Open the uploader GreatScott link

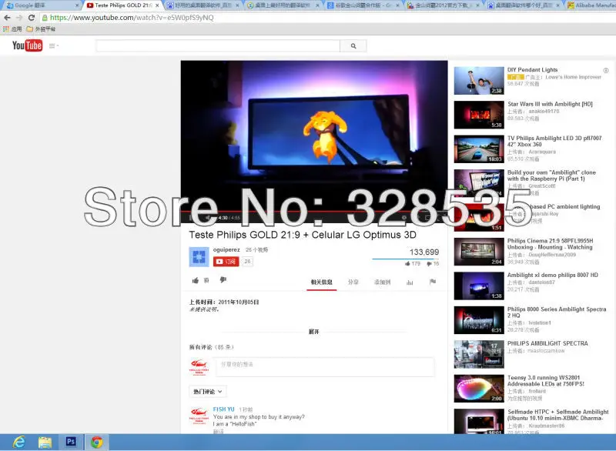coord(542,186)
